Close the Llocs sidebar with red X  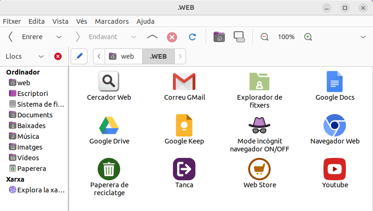point(58,56)
